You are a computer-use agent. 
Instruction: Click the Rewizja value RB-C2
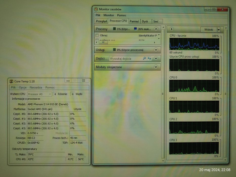click(x=35, y=138)
